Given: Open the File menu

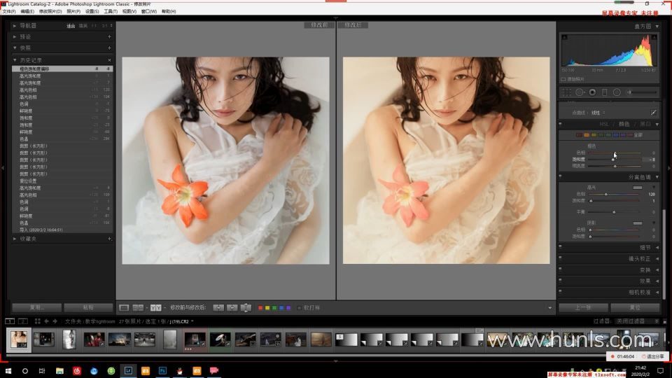Looking at the screenshot, I should [8, 12].
